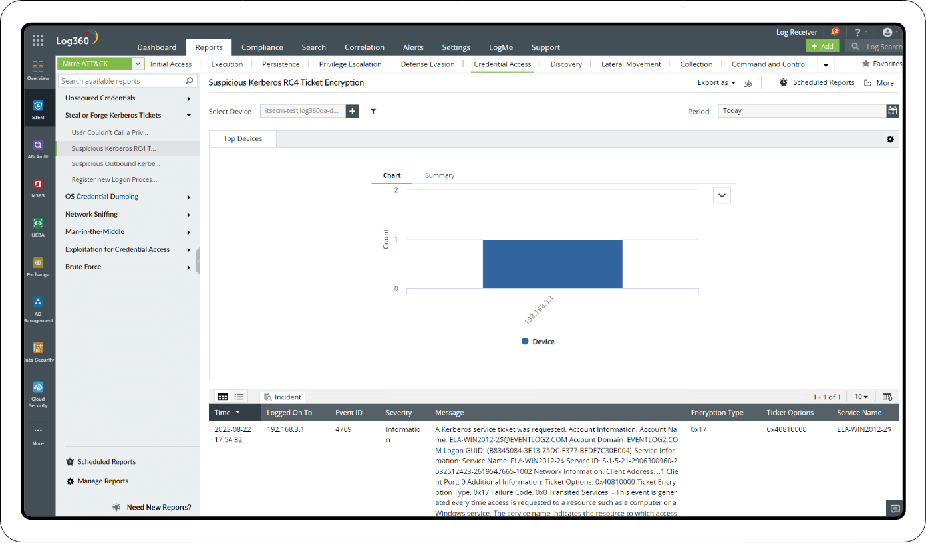
Task: Click the blue 192.168.3.1 chart bar
Action: click(552, 264)
